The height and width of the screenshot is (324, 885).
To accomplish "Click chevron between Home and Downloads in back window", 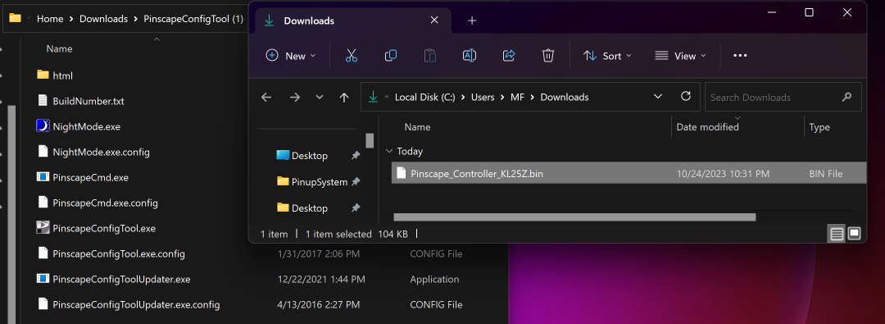I will [x=71, y=19].
